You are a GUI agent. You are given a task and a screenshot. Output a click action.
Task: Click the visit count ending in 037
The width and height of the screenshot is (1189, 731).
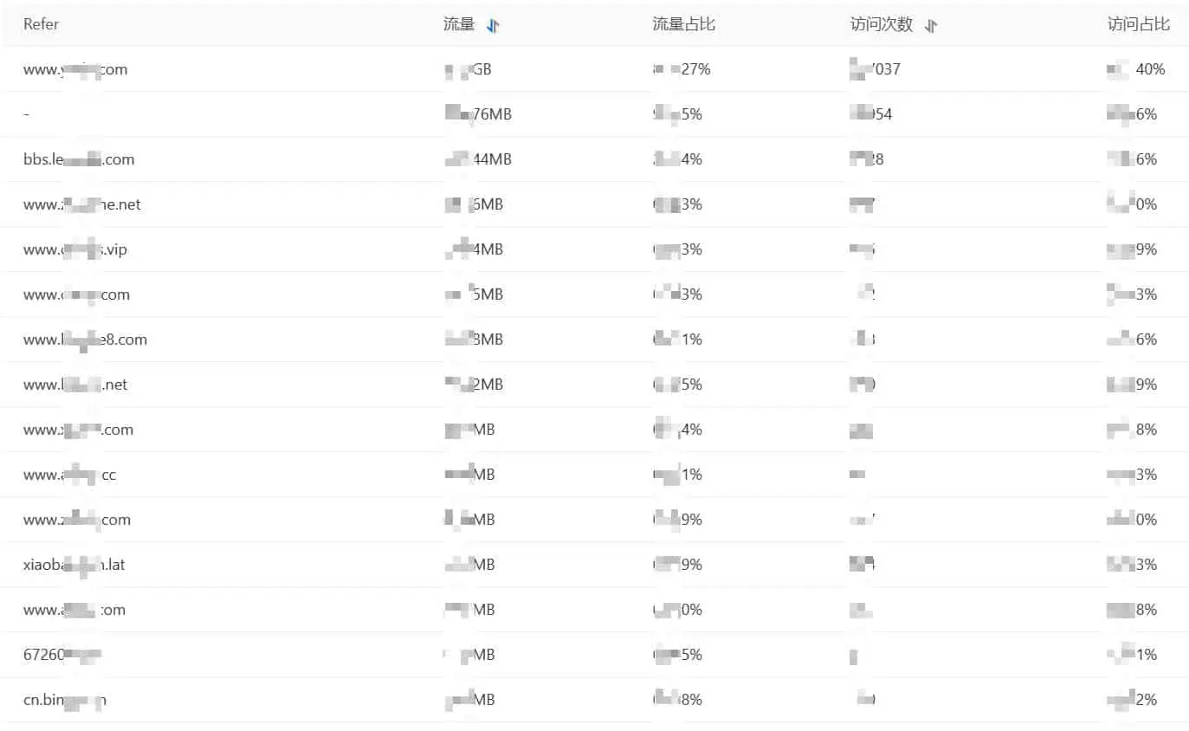[x=876, y=69]
